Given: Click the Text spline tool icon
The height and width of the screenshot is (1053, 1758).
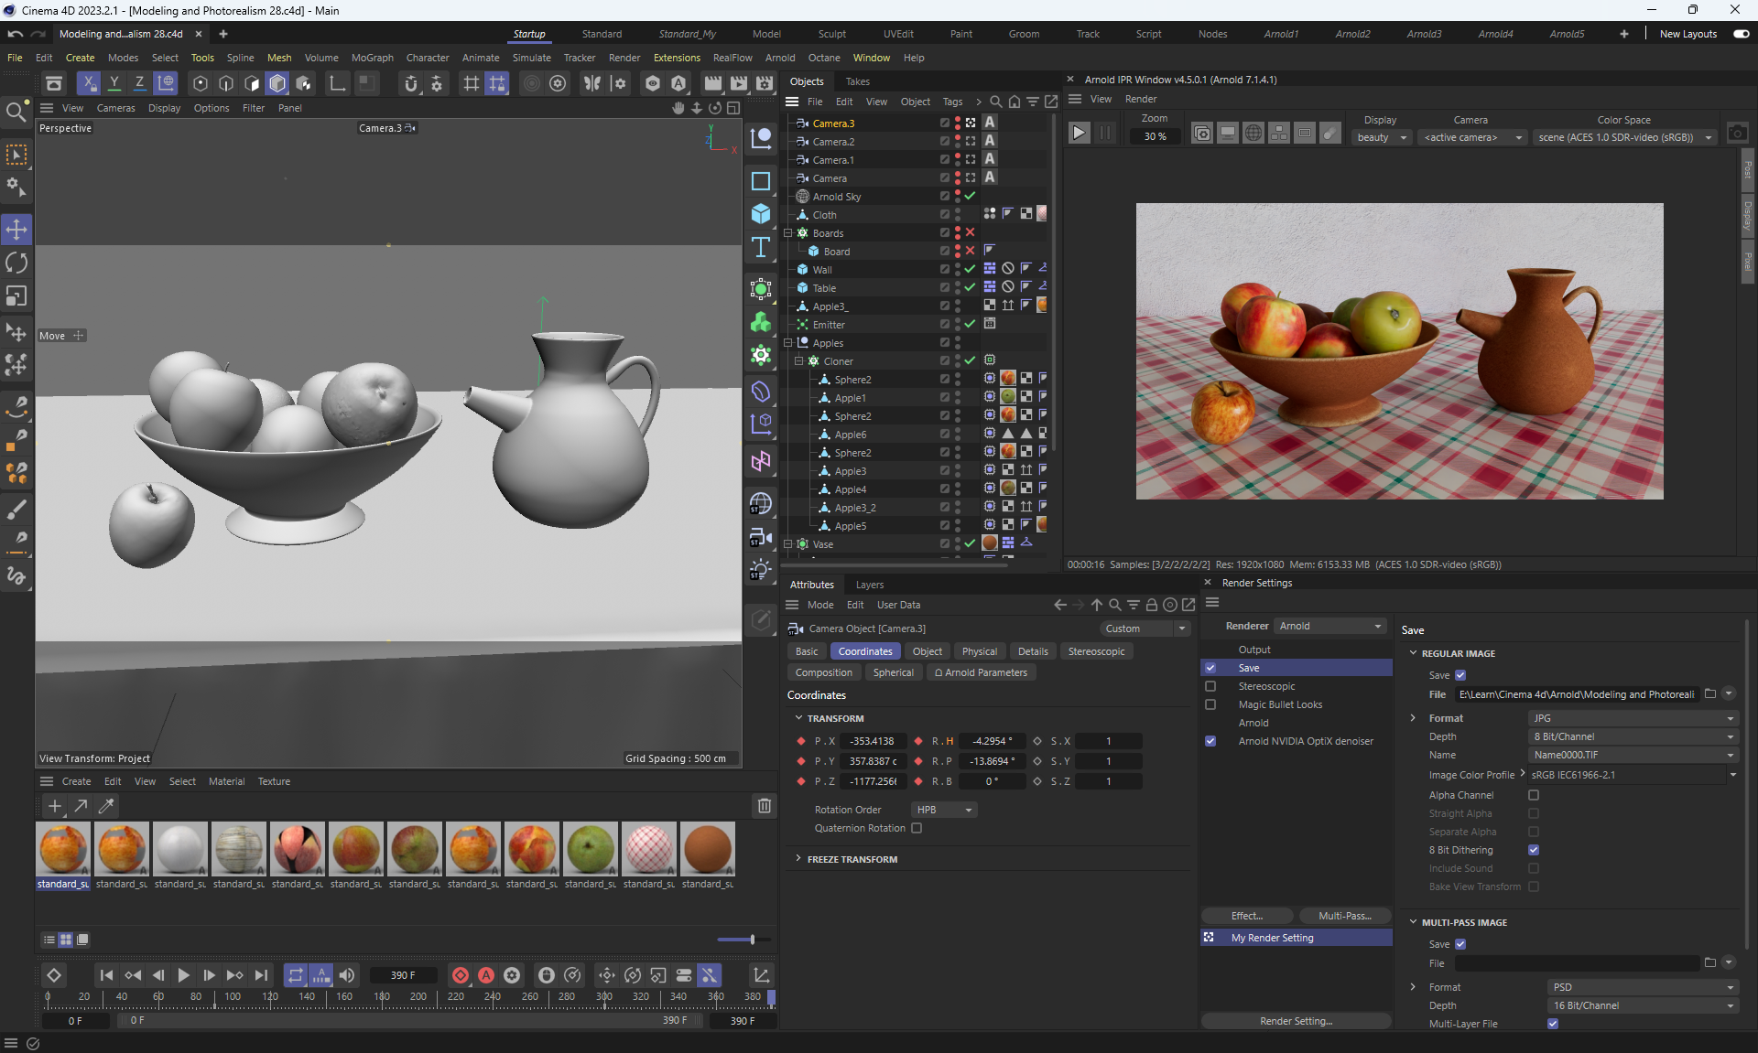Looking at the screenshot, I should tap(761, 248).
